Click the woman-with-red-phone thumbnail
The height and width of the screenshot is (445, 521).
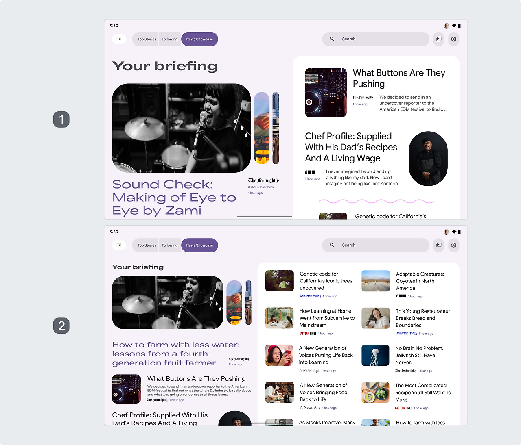280,355
